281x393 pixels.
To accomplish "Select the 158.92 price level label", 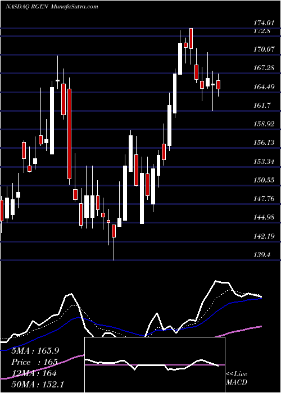I will pyautogui.click(x=263, y=124).
